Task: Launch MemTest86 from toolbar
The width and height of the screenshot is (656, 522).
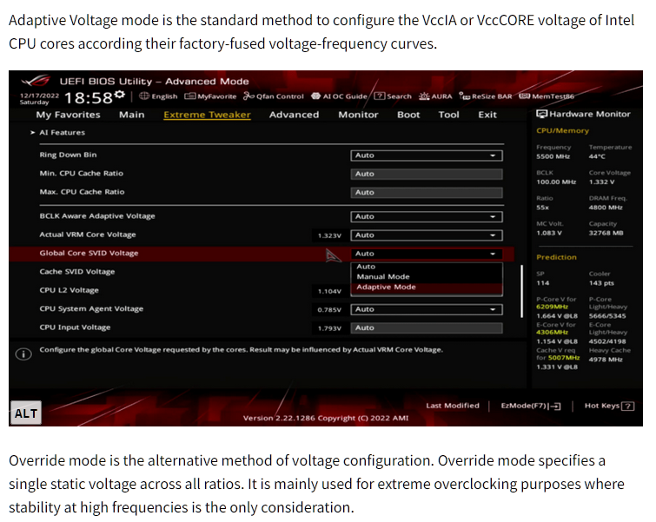Action: click(547, 96)
